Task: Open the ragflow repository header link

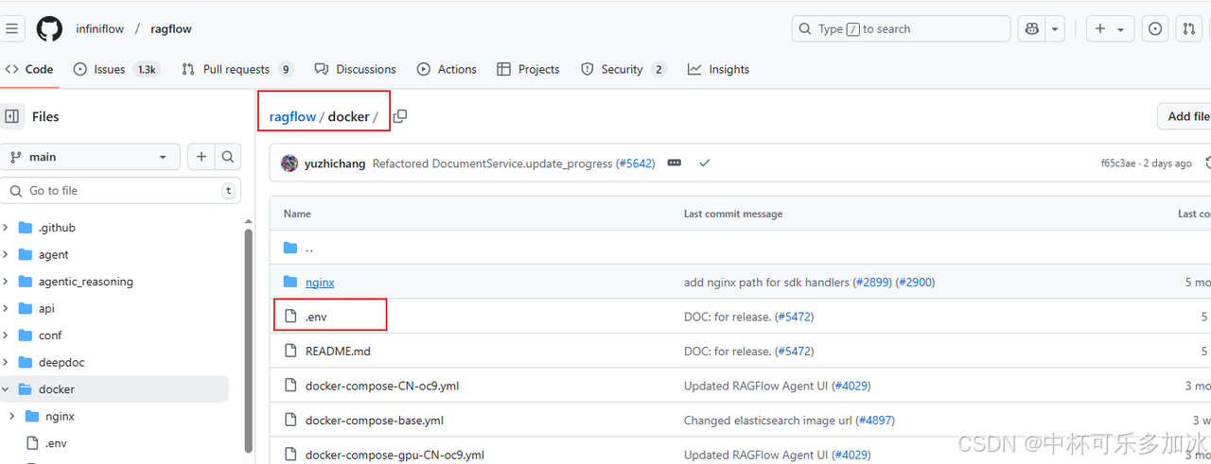Action: 171,28
